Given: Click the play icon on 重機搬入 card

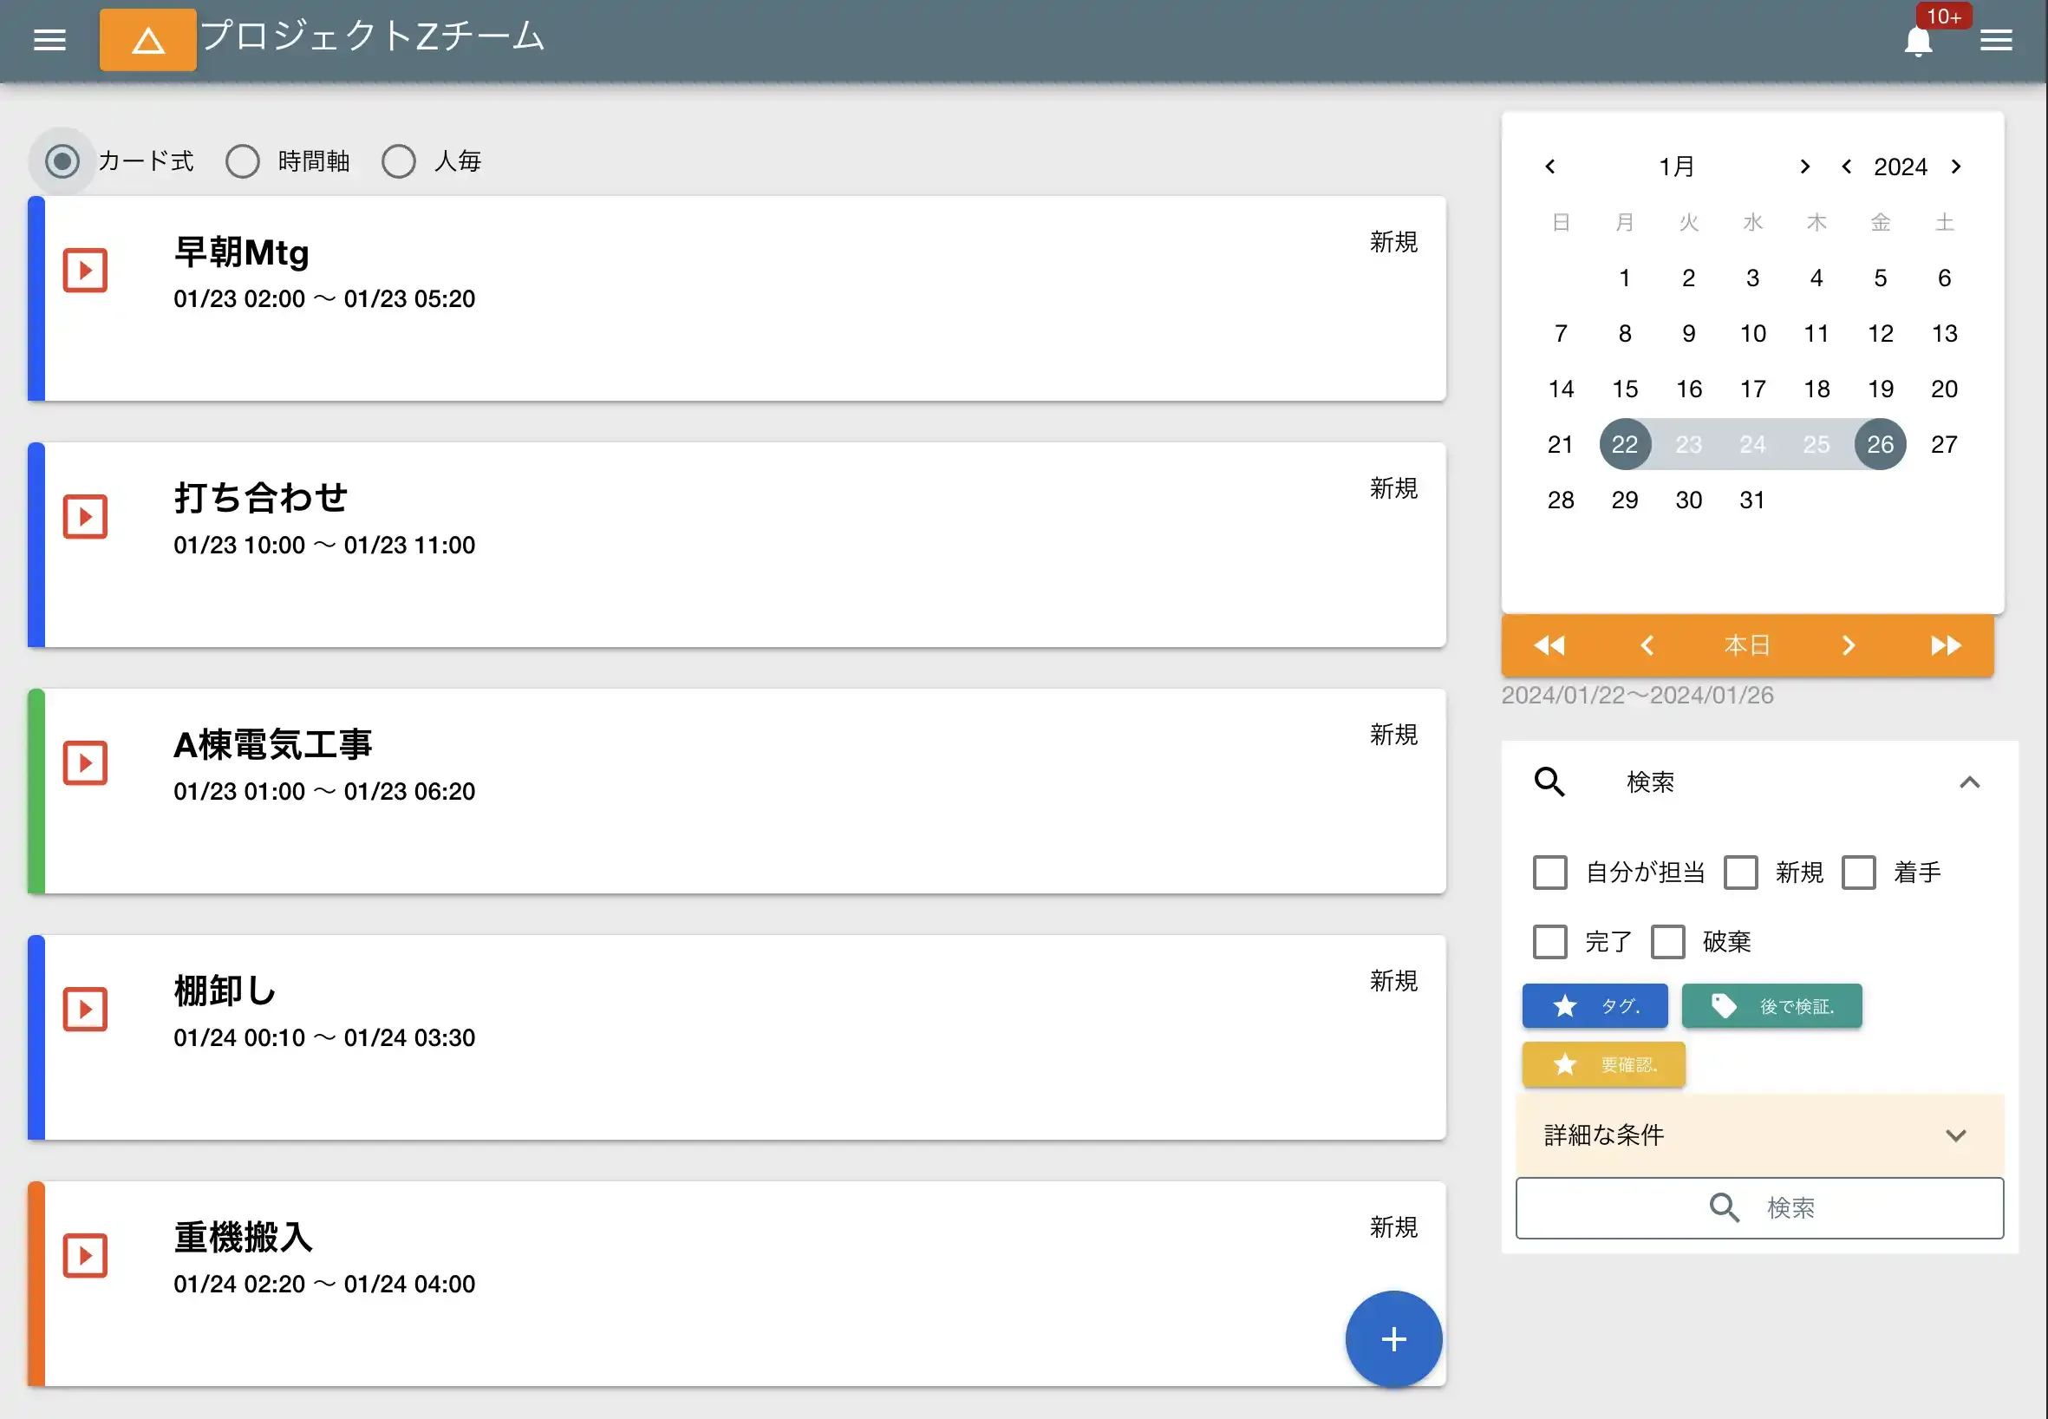Looking at the screenshot, I should (84, 1255).
